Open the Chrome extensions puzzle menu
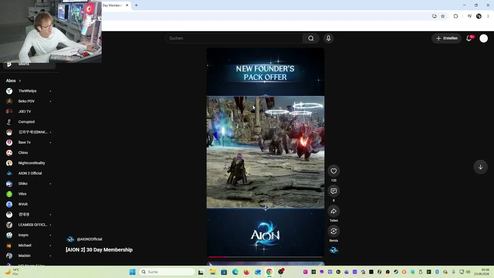 coord(456,16)
